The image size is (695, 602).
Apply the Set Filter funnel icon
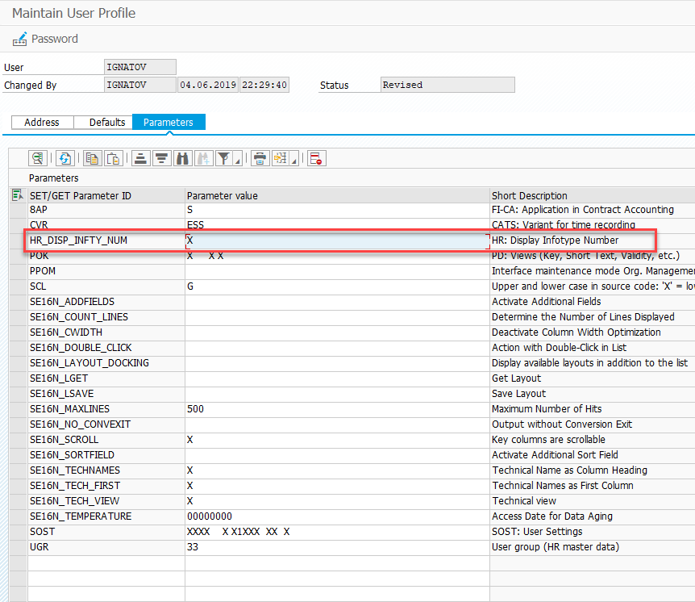click(224, 158)
